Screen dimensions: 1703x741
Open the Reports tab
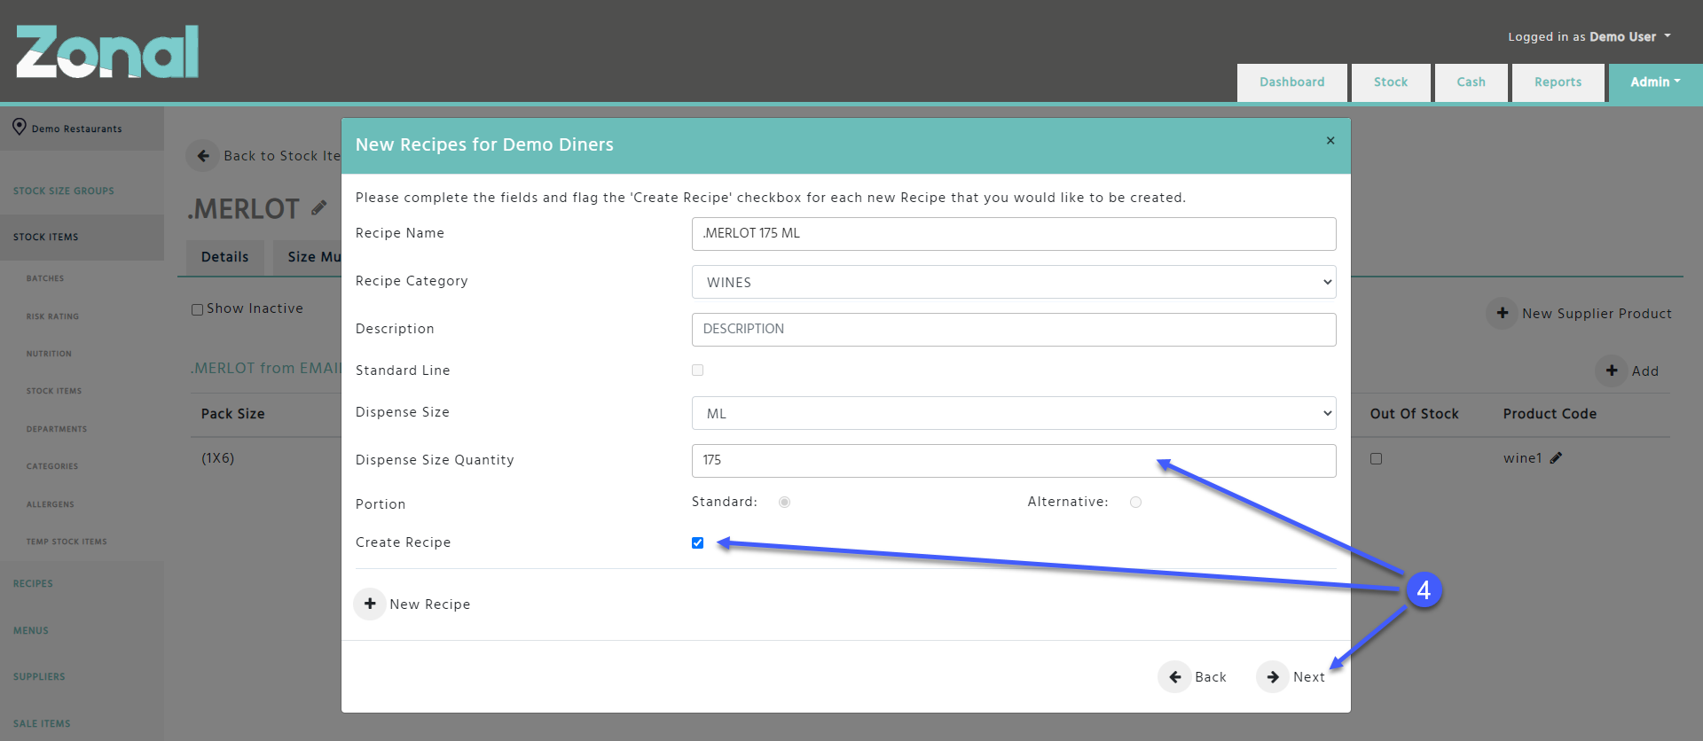pos(1558,82)
